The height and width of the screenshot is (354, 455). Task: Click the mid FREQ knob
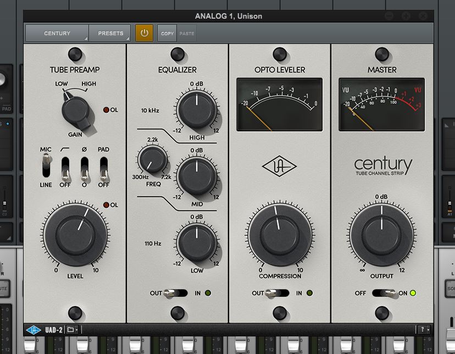[153, 159]
